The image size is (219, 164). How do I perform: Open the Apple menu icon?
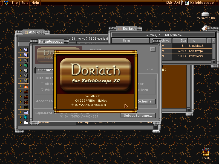click(6, 3)
